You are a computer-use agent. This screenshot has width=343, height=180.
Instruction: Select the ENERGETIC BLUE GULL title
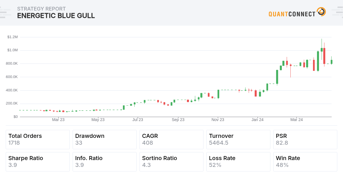coord(56,16)
